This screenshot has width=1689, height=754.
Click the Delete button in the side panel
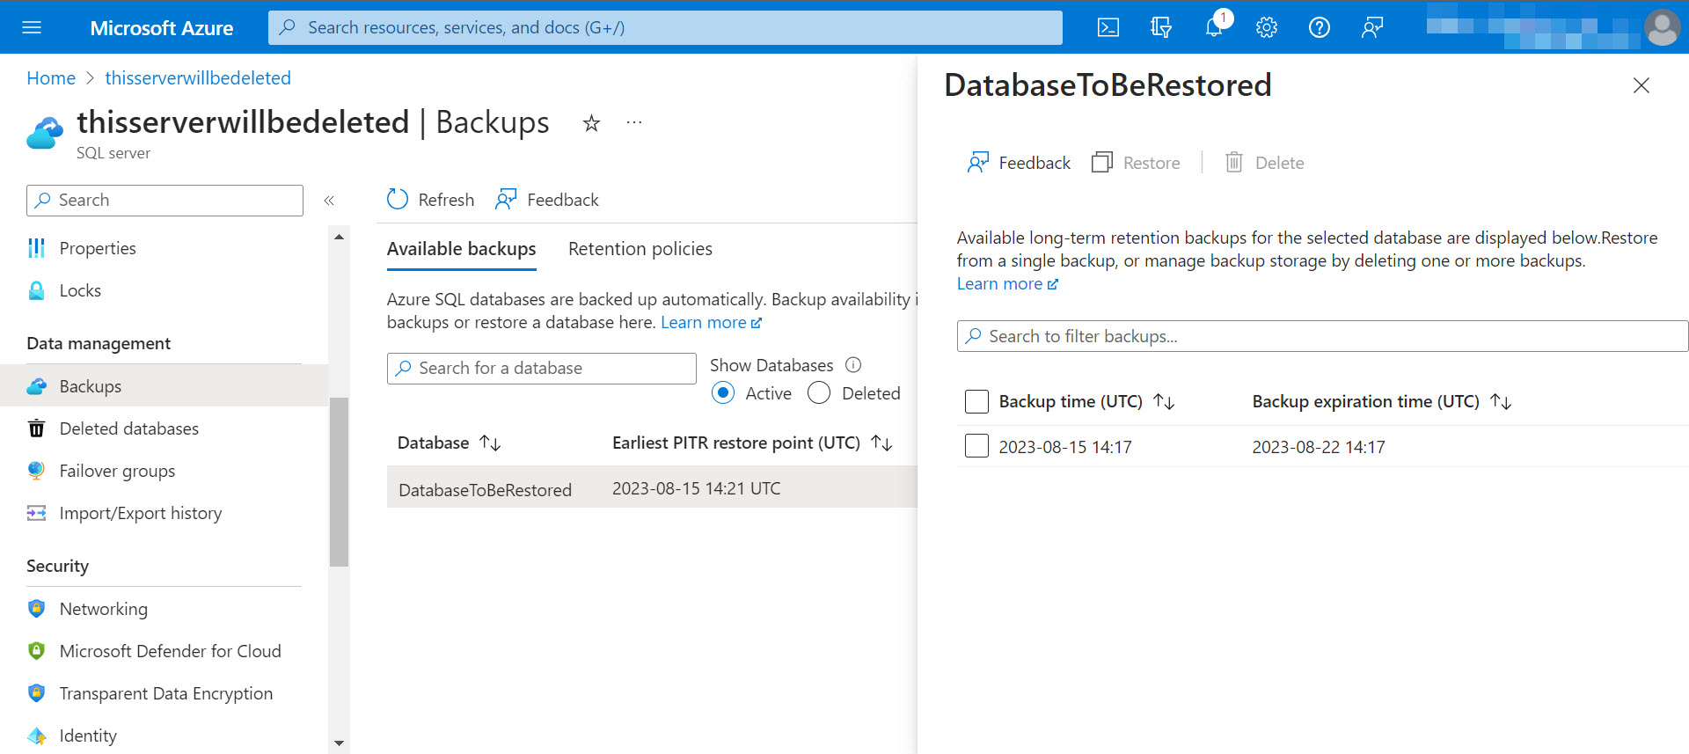click(1264, 163)
